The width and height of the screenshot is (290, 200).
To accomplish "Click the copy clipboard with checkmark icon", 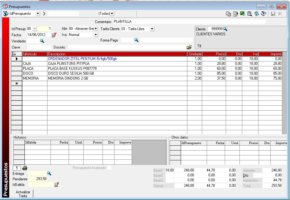I will click(x=228, y=14).
